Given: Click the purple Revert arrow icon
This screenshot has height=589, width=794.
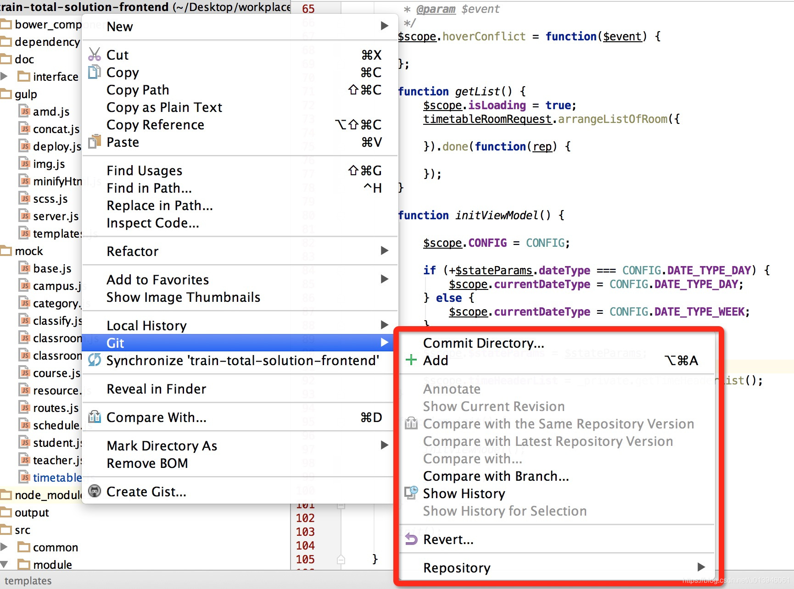Looking at the screenshot, I should 411,539.
